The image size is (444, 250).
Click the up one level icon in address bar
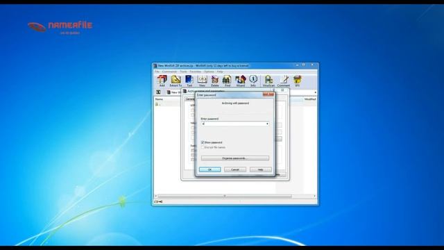point(158,92)
